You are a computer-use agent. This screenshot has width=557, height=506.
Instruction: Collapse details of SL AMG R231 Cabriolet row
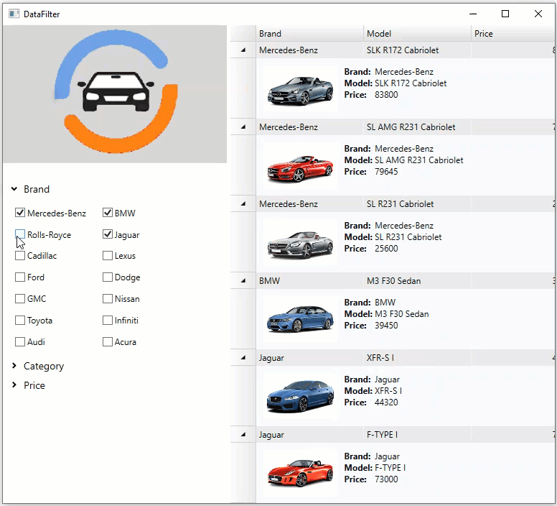pos(243,127)
